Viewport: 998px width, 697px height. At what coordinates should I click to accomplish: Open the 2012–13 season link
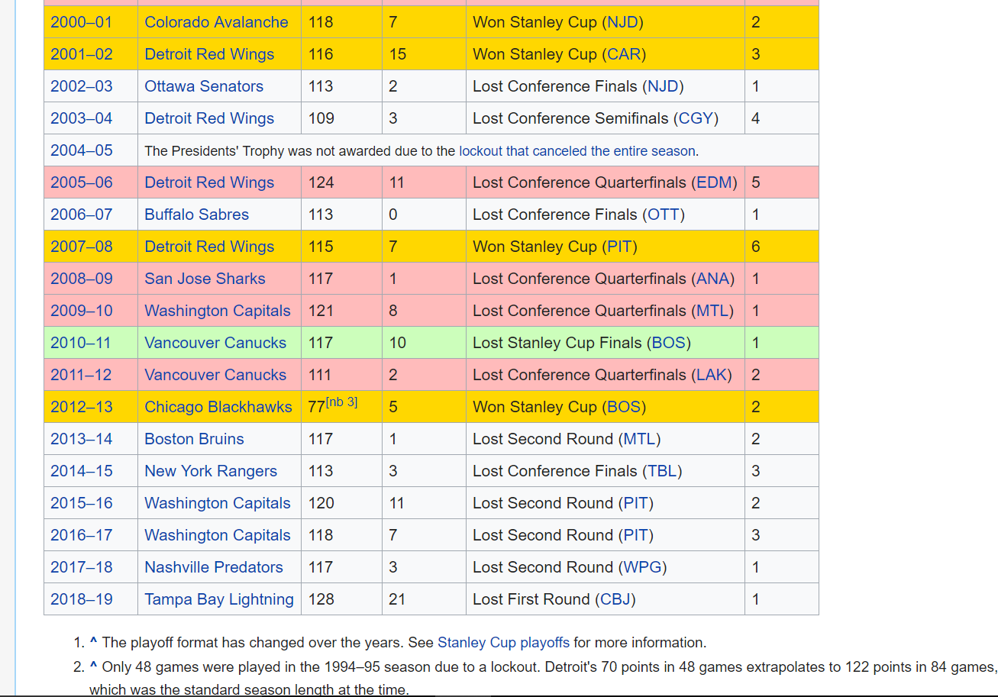tap(81, 407)
